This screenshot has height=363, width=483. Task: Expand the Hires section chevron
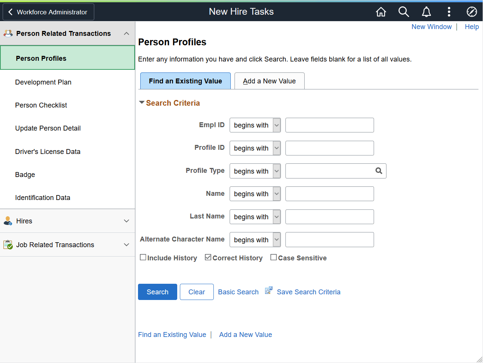(126, 221)
